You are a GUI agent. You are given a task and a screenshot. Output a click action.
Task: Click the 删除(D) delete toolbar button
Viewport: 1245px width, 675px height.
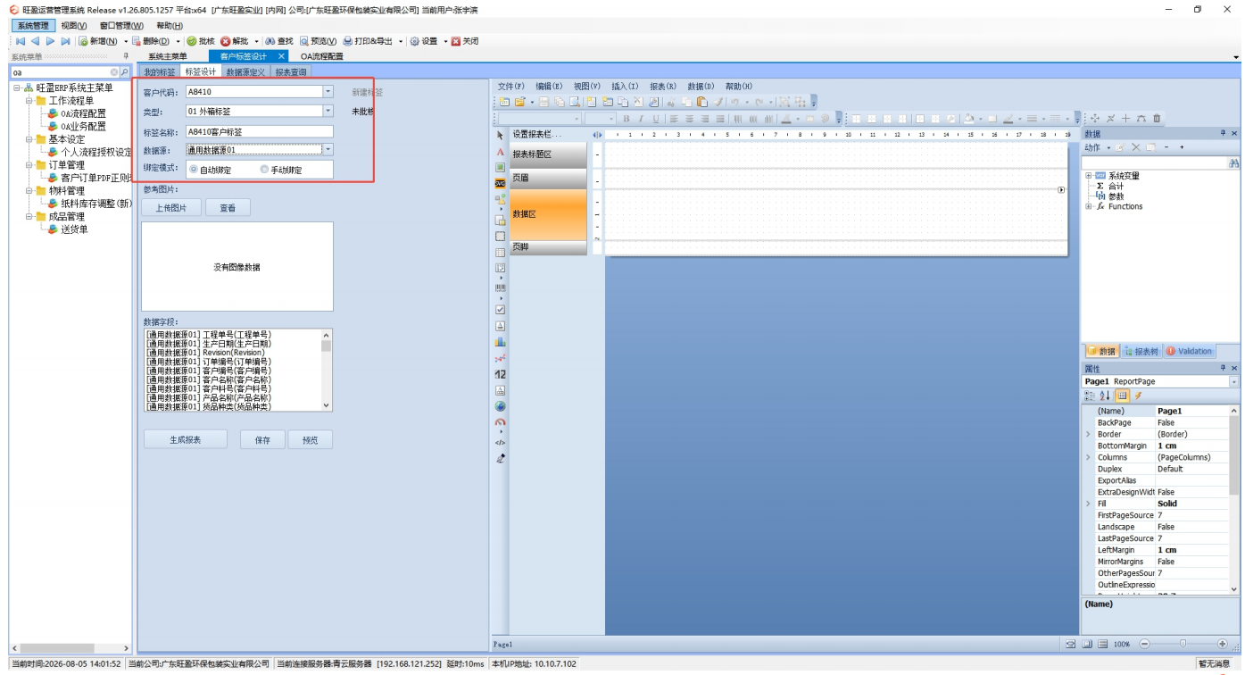[x=150, y=41]
